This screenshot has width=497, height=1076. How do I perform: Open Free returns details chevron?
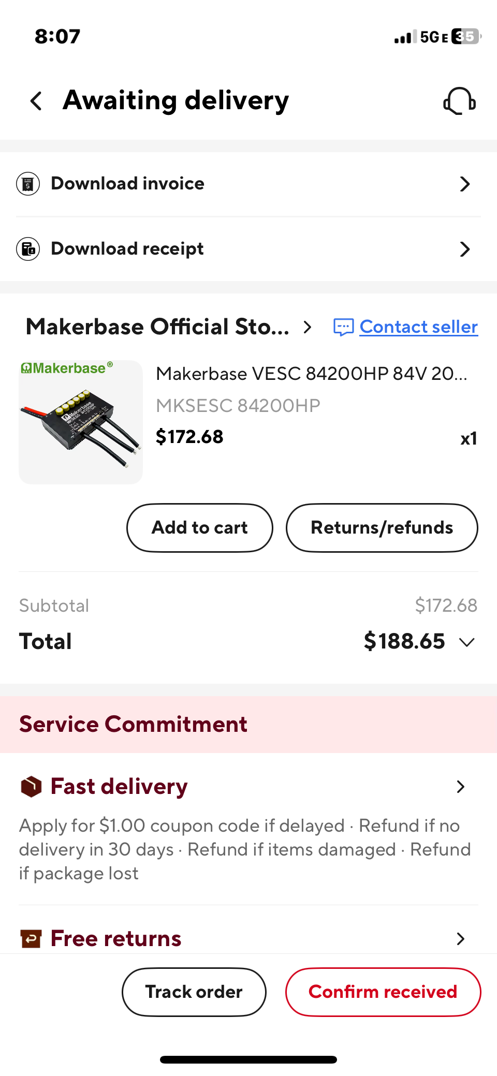coord(460,938)
